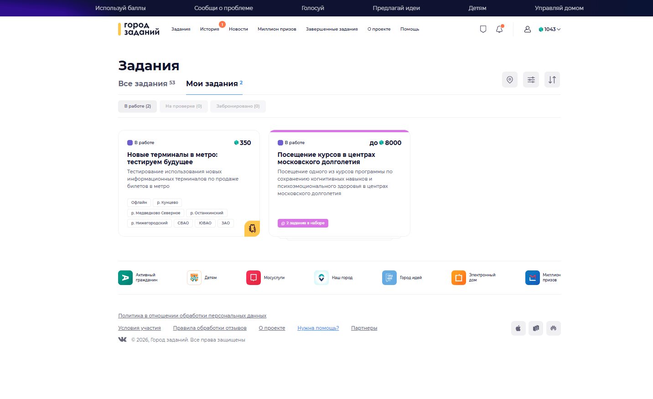Click Сообщи о проблеме in top bar
The height and width of the screenshot is (399, 653).
point(223,8)
